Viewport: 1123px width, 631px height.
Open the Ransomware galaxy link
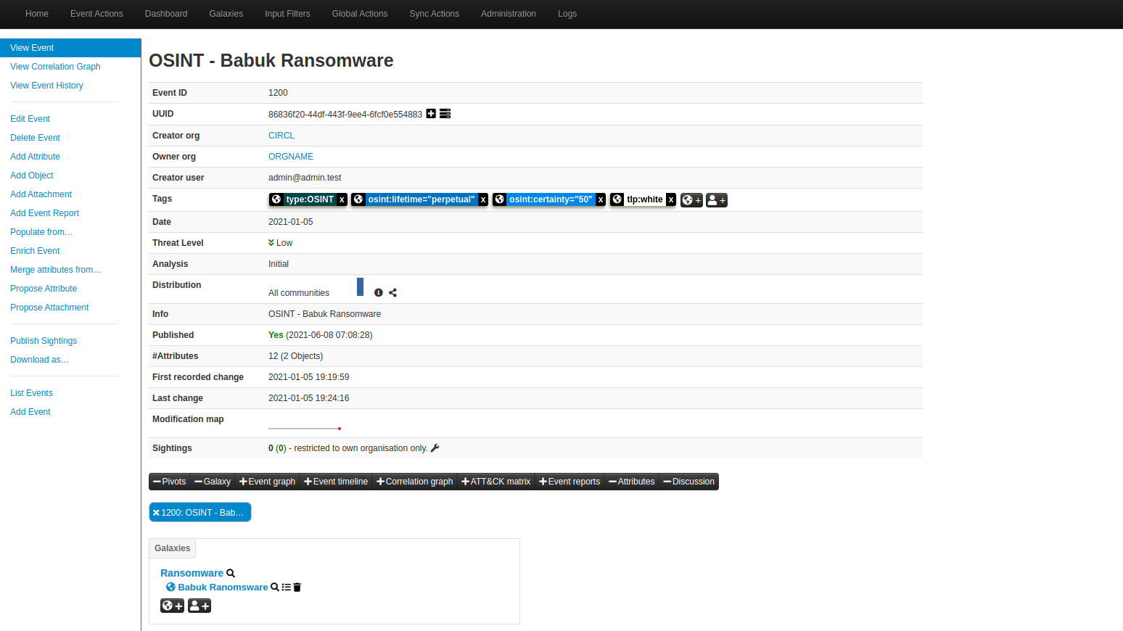(192, 573)
